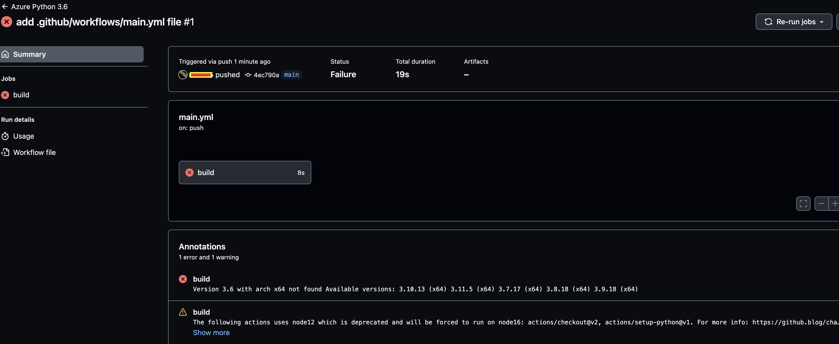Click the back arrow to Azure Python 3.6
The width and height of the screenshot is (839, 344).
tap(5, 7)
